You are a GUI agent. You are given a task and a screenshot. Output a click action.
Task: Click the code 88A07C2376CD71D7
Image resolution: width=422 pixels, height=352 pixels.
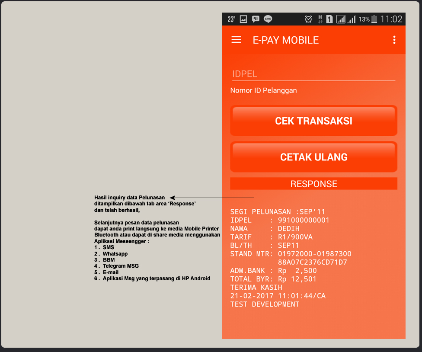tap(313, 262)
